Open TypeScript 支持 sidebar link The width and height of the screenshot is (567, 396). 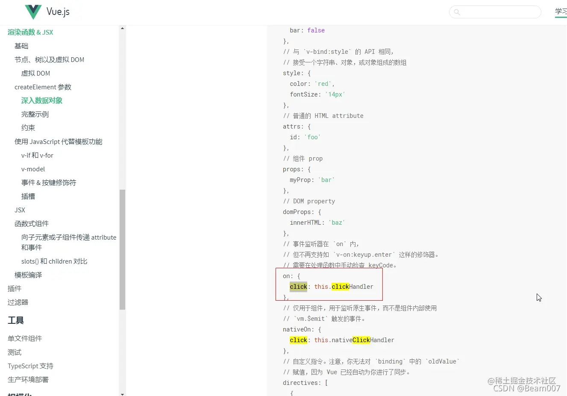click(x=30, y=366)
